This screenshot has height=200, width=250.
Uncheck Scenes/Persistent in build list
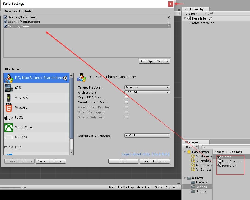[x=5, y=17]
